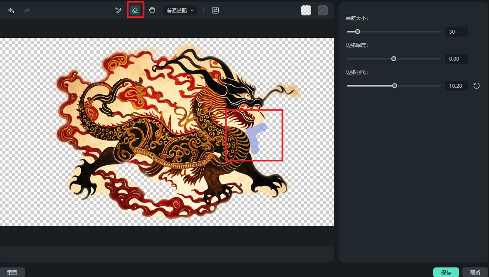The height and width of the screenshot is (277, 489).
Task: Redo the undone action
Action: tap(27, 10)
